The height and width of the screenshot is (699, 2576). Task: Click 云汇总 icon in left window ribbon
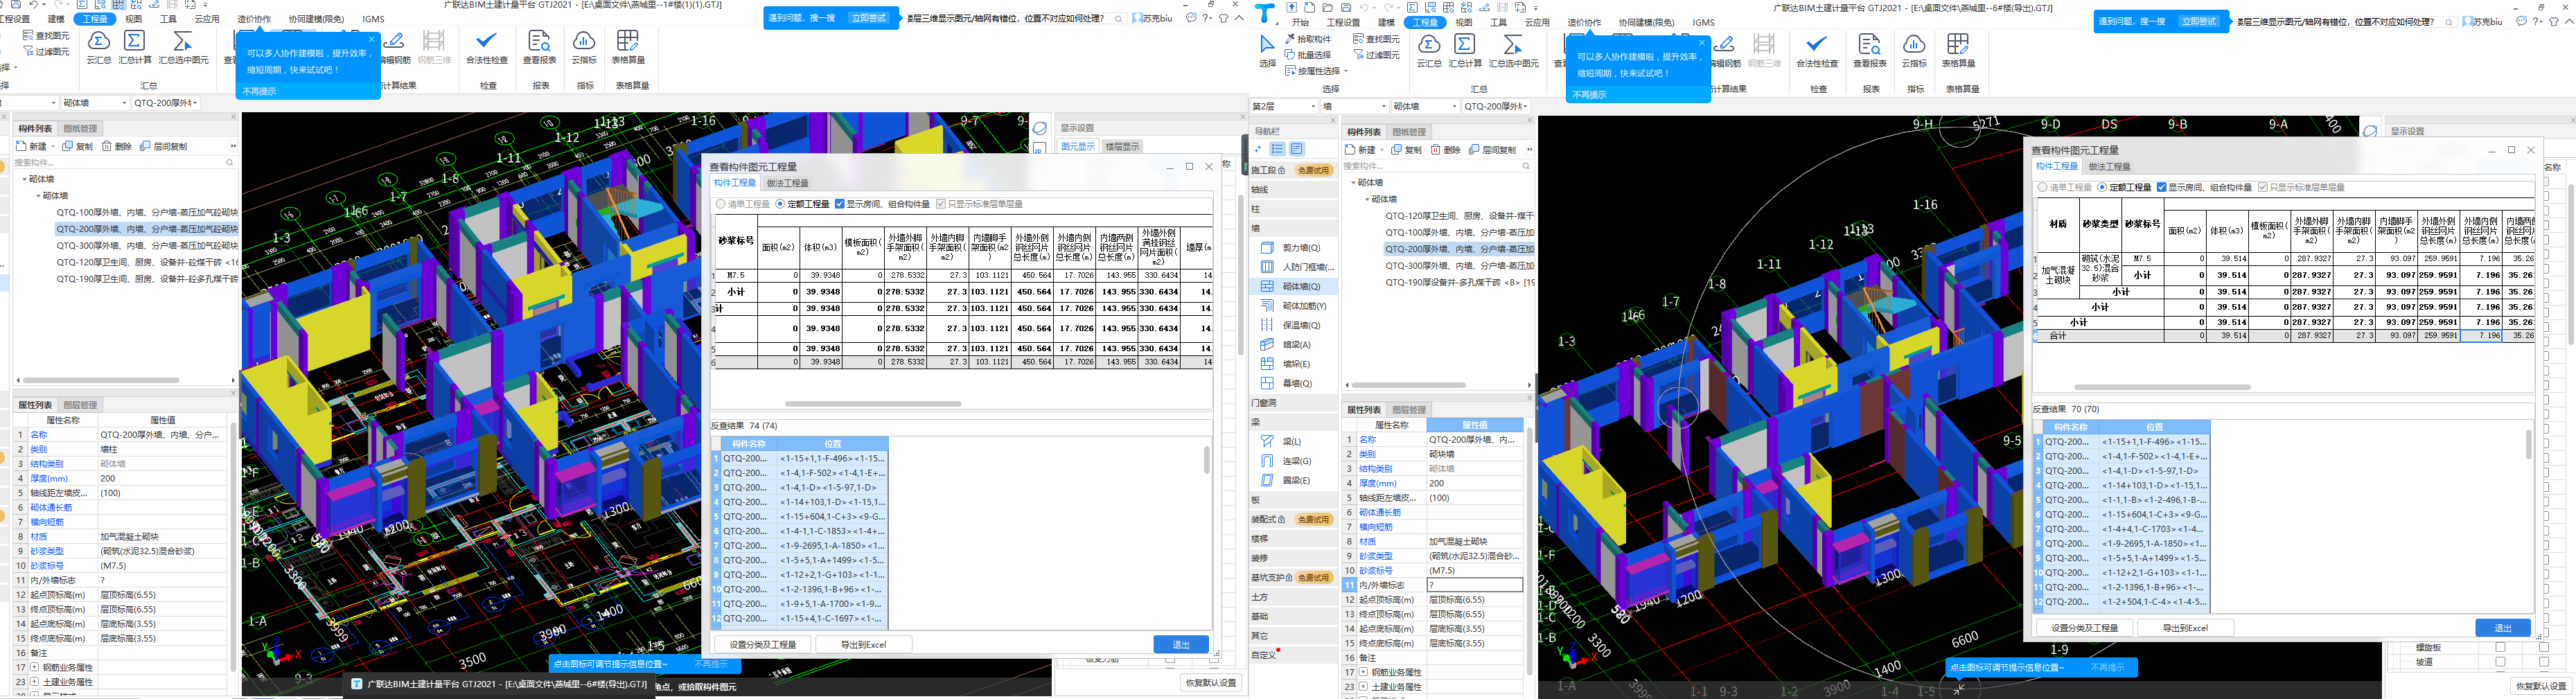point(99,47)
